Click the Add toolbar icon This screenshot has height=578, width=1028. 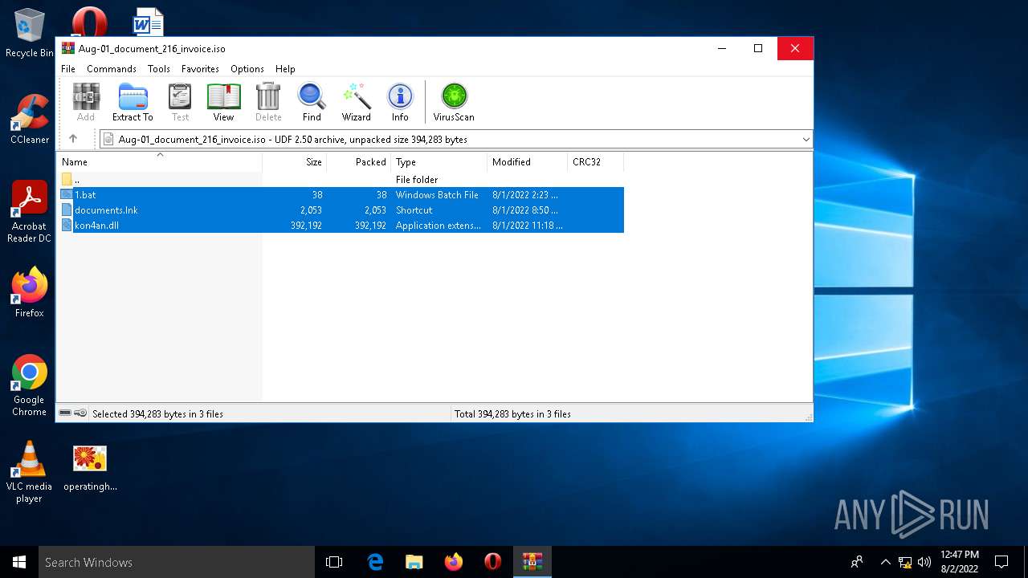pos(86,102)
